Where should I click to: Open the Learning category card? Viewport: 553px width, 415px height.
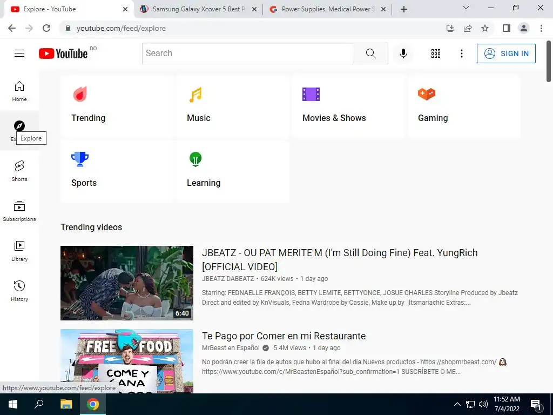click(x=232, y=171)
